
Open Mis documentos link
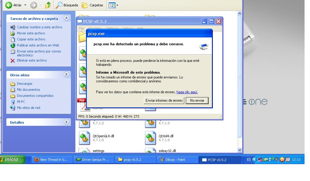point(28,90)
